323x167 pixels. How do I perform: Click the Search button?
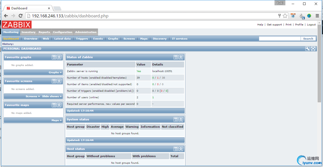(308, 39)
